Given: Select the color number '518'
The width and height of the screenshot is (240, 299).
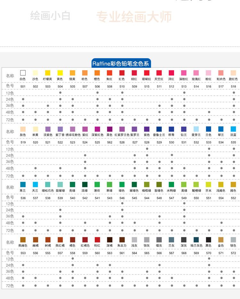Looking at the screenshot, I should coord(234,86).
